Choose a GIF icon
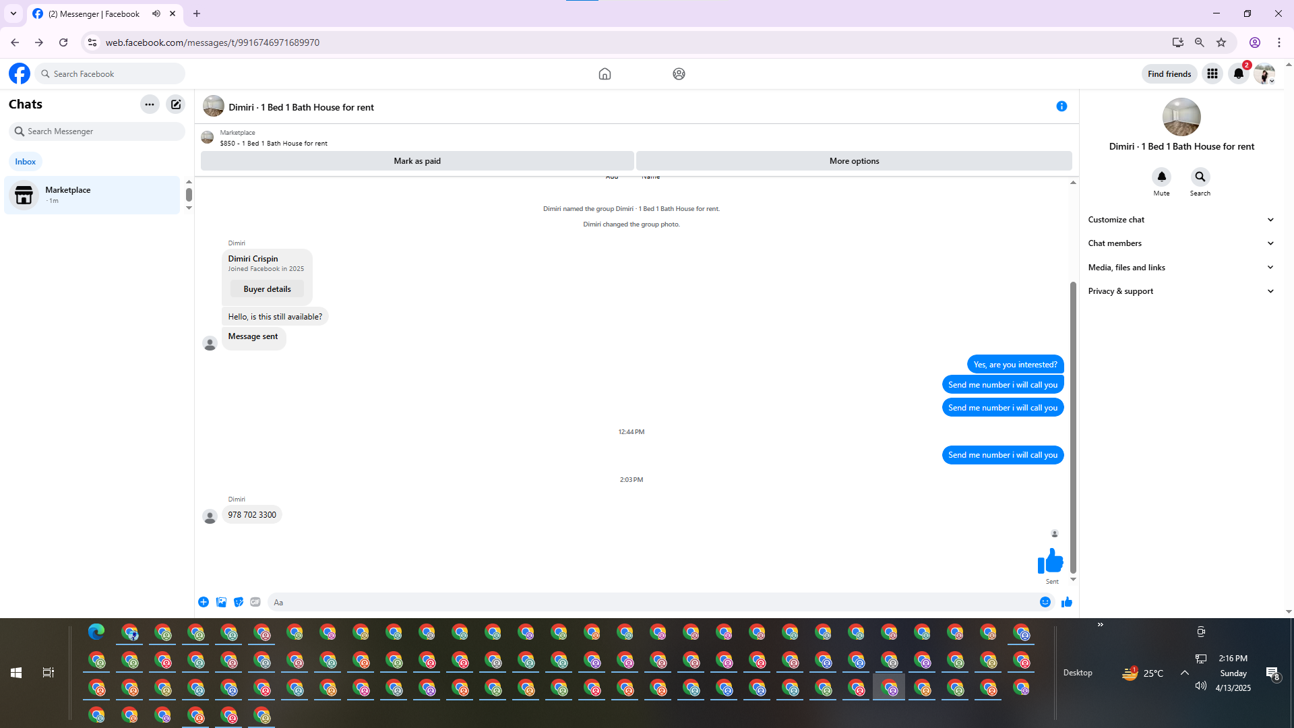This screenshot has height=728, width=1294. click(x=255, y=602)
